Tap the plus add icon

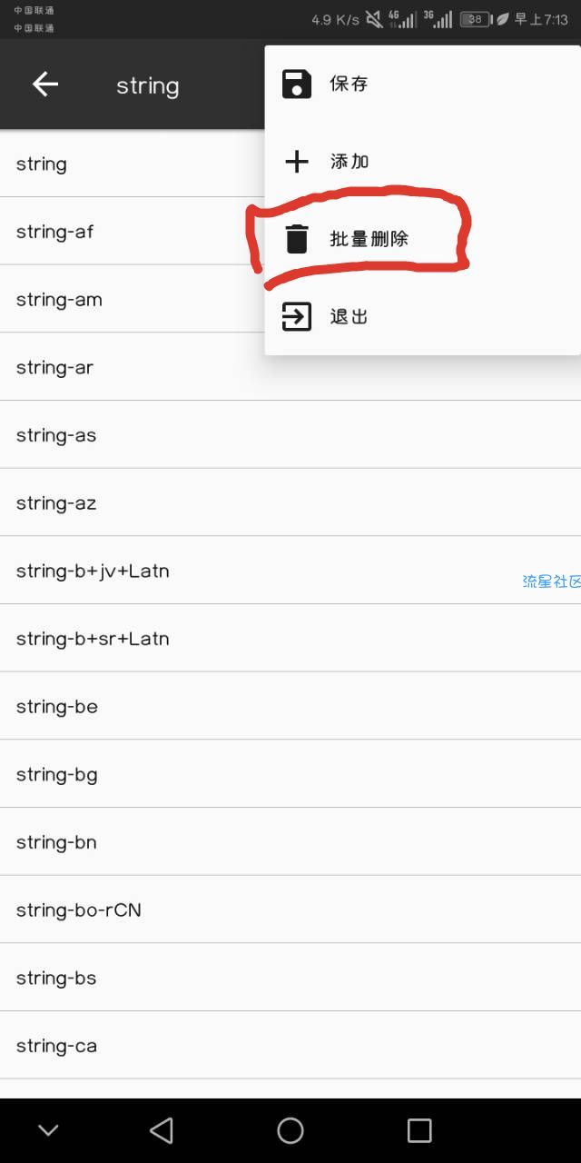click(297, 162)
